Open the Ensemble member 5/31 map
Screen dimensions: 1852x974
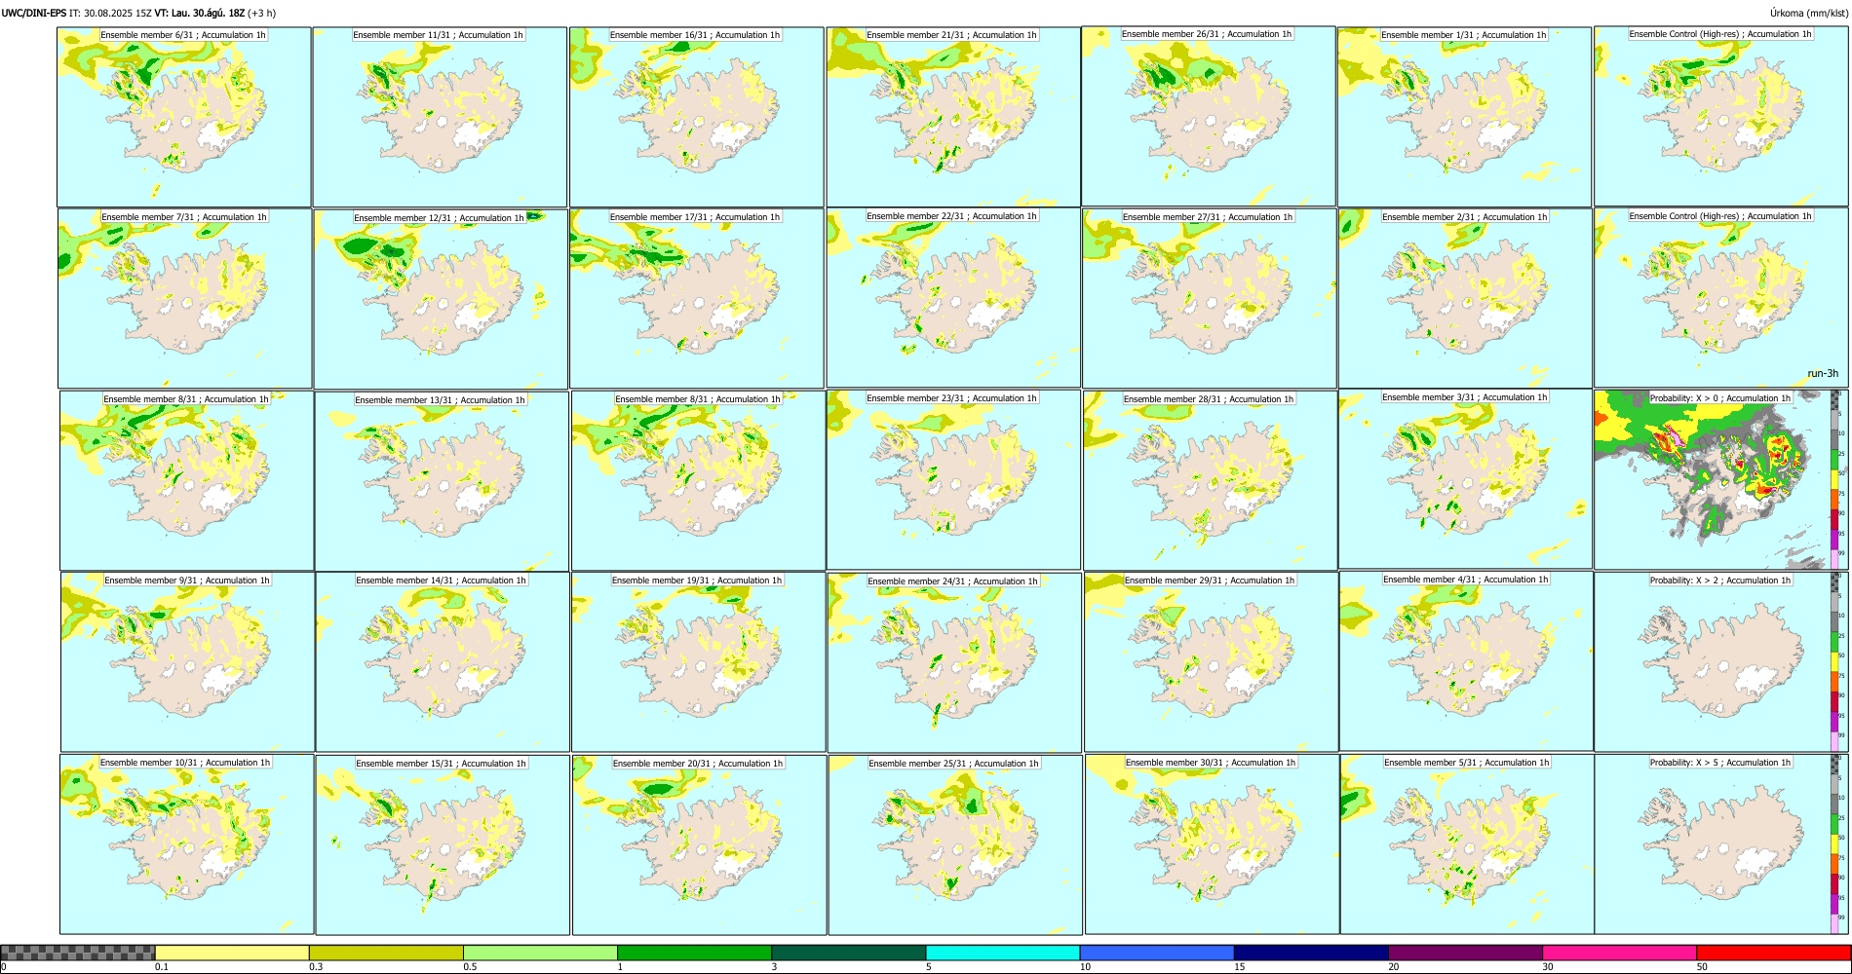click(1468, 843)
